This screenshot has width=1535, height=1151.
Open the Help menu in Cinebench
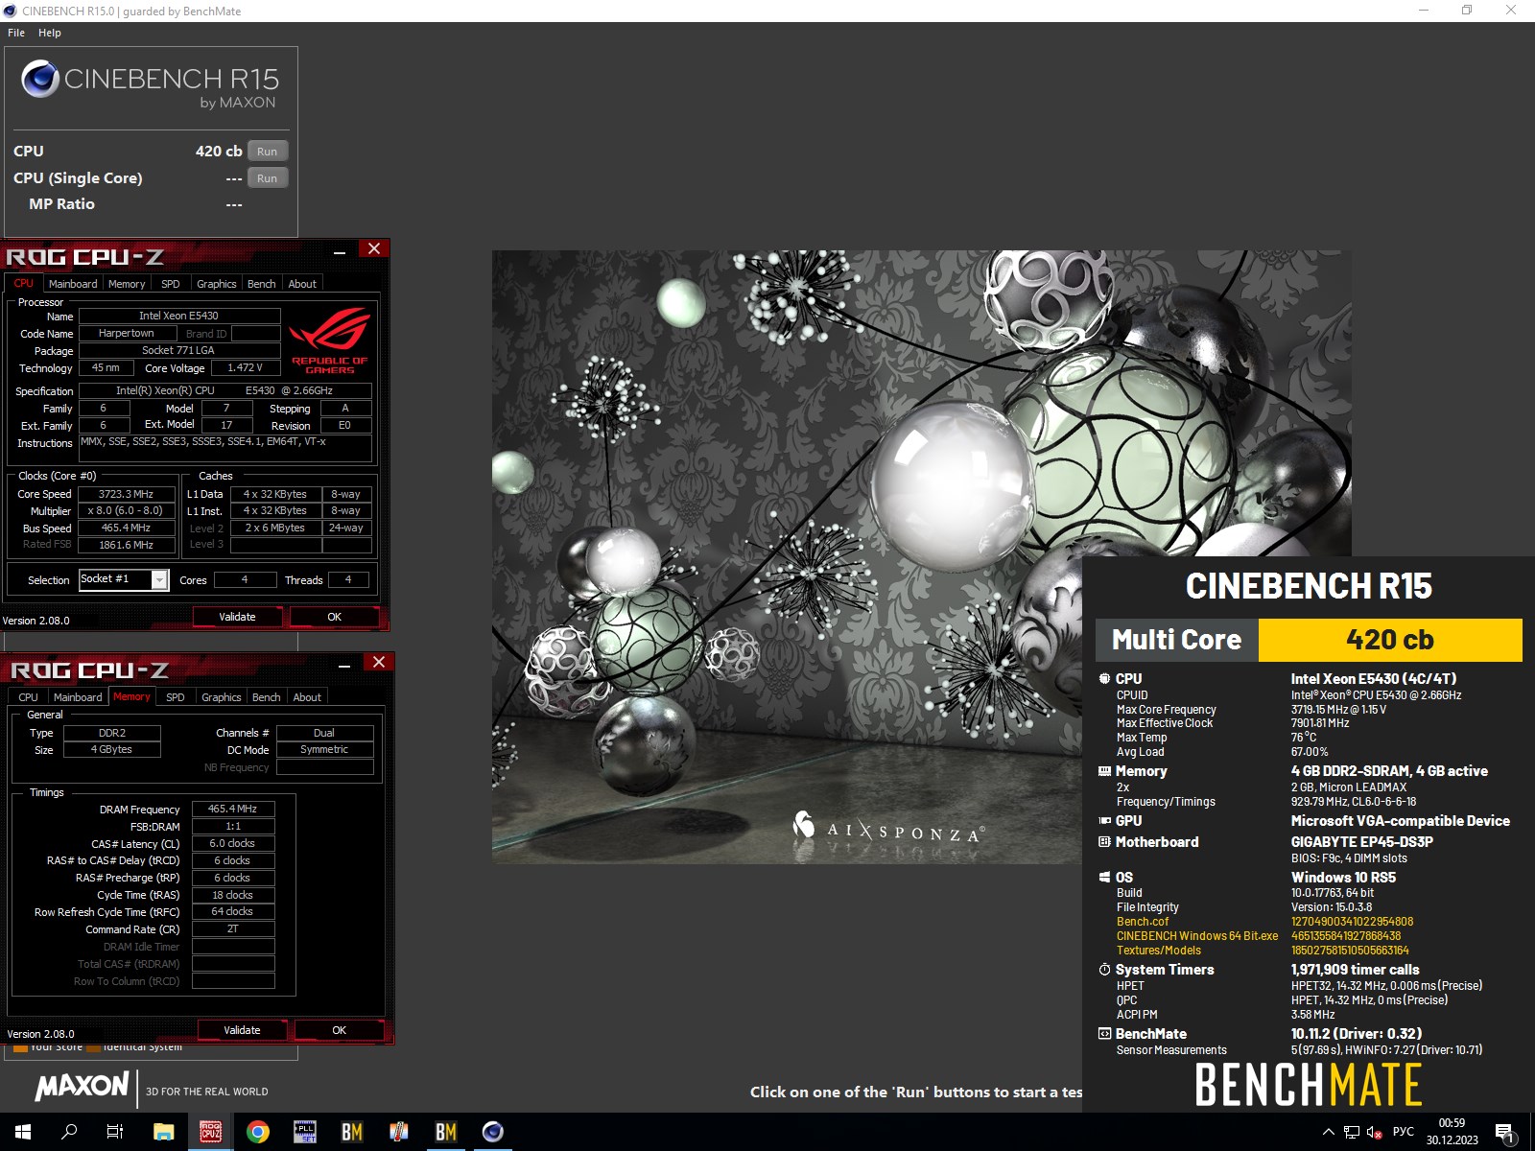point(50,33)
